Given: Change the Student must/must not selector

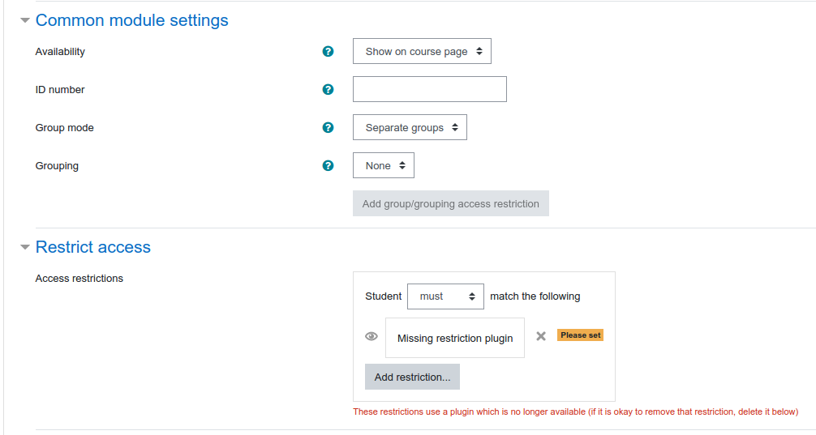Looking at the screenshot, I should [x=445, y=296].
